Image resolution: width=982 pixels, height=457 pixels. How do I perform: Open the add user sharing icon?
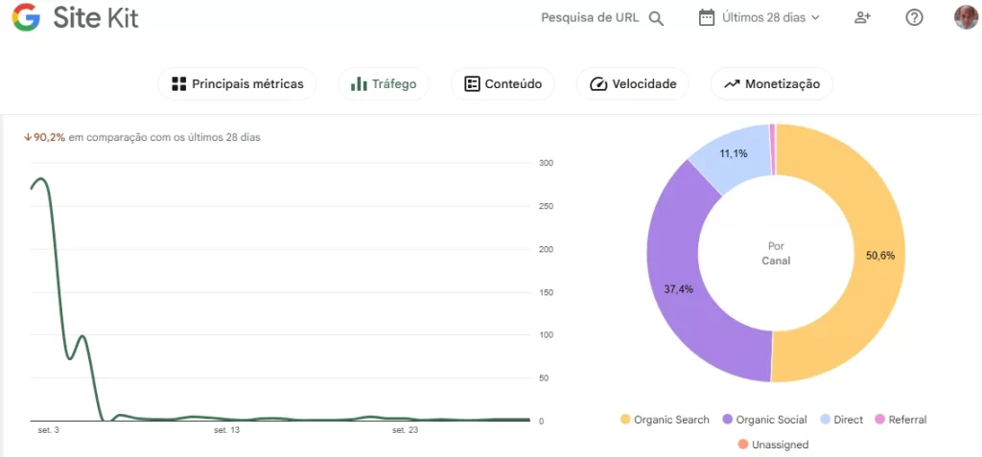862,17
